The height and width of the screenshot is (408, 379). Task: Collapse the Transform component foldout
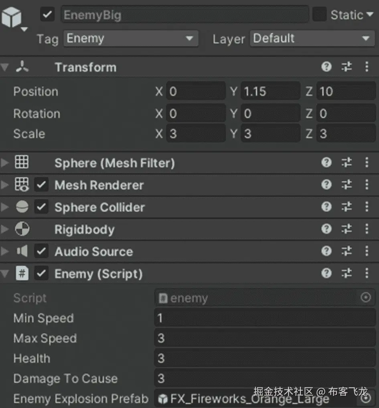(5, 67)
